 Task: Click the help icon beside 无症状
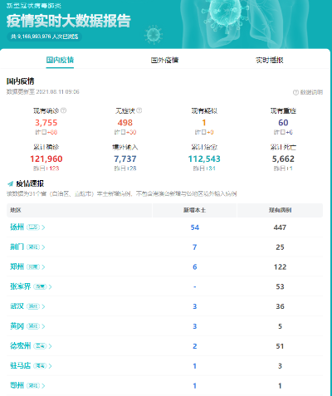pos(139,110)
